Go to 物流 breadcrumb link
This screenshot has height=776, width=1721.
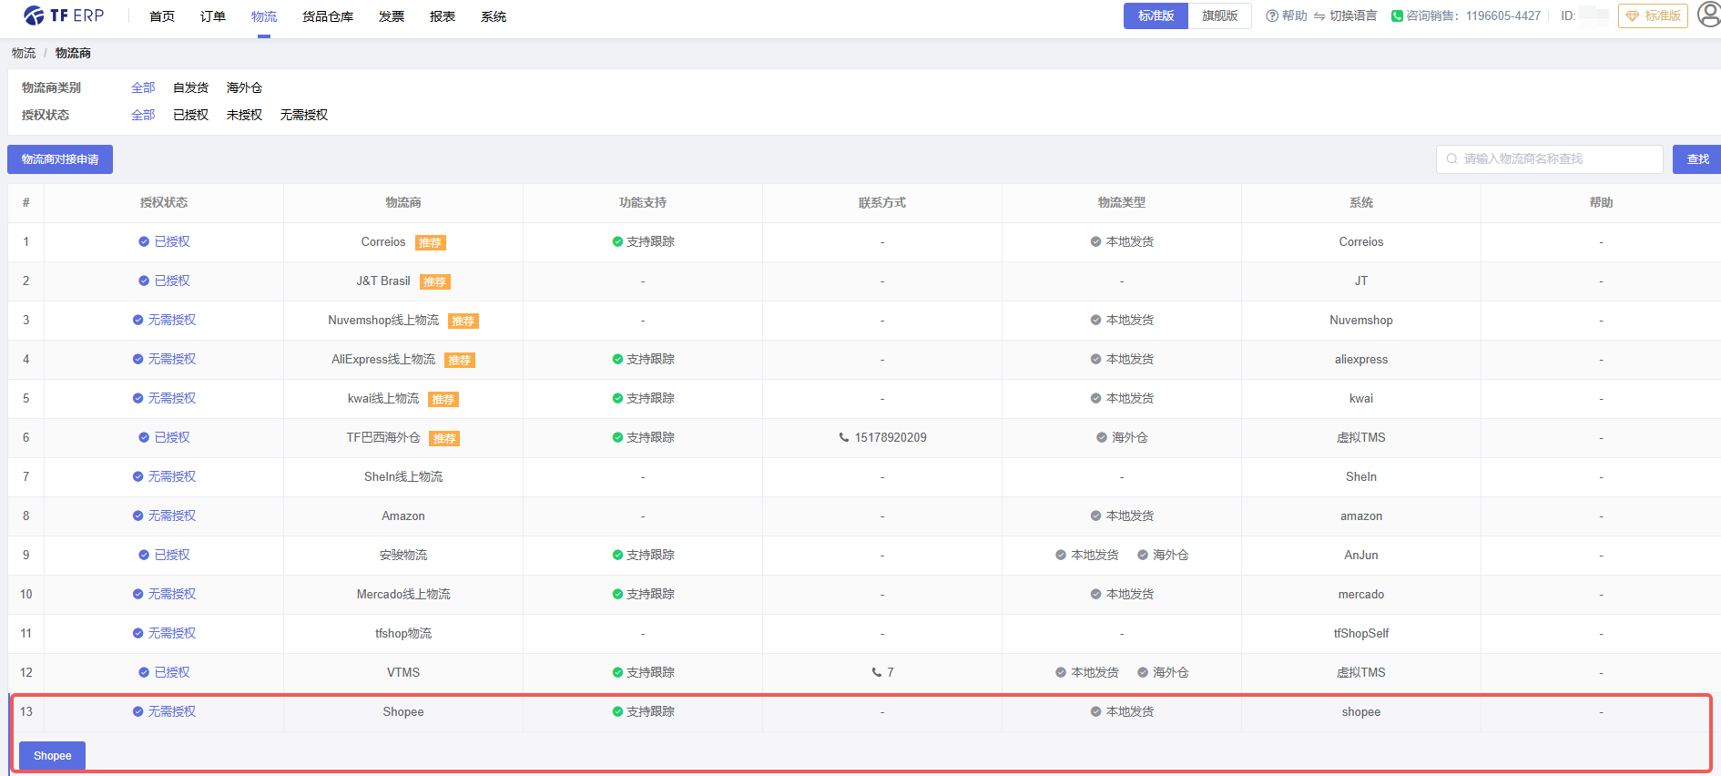[24, 53]
